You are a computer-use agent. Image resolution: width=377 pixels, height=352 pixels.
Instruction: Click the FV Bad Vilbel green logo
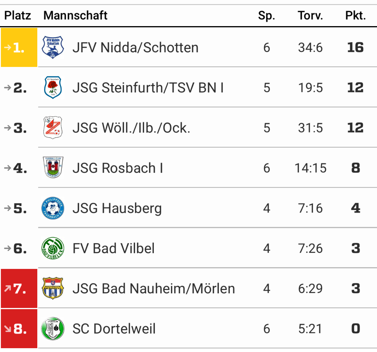click(53, 248)
